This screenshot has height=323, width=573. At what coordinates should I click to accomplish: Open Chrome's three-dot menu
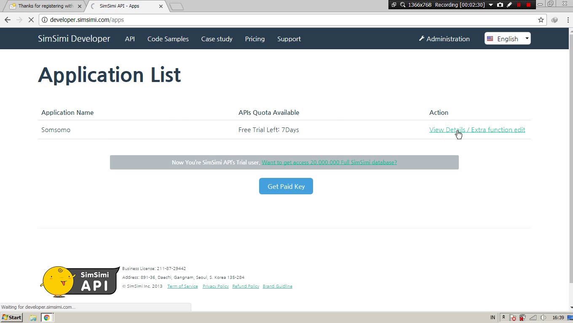coord(567,20)
